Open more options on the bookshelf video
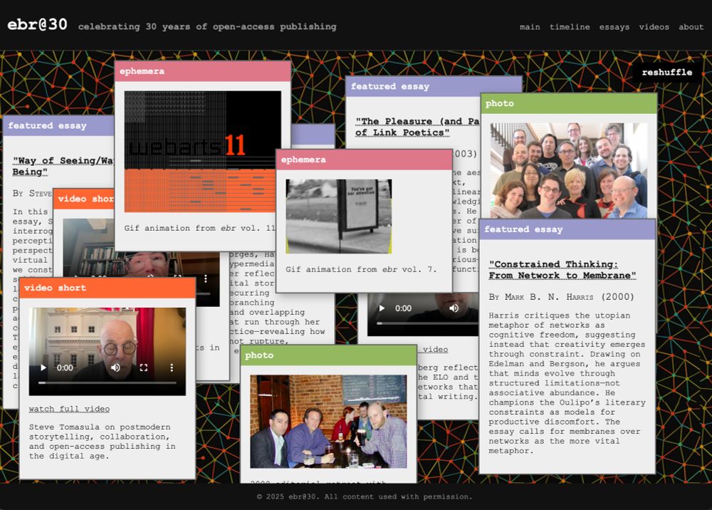This screenshot has height=510, width=712. pos(206,279)
